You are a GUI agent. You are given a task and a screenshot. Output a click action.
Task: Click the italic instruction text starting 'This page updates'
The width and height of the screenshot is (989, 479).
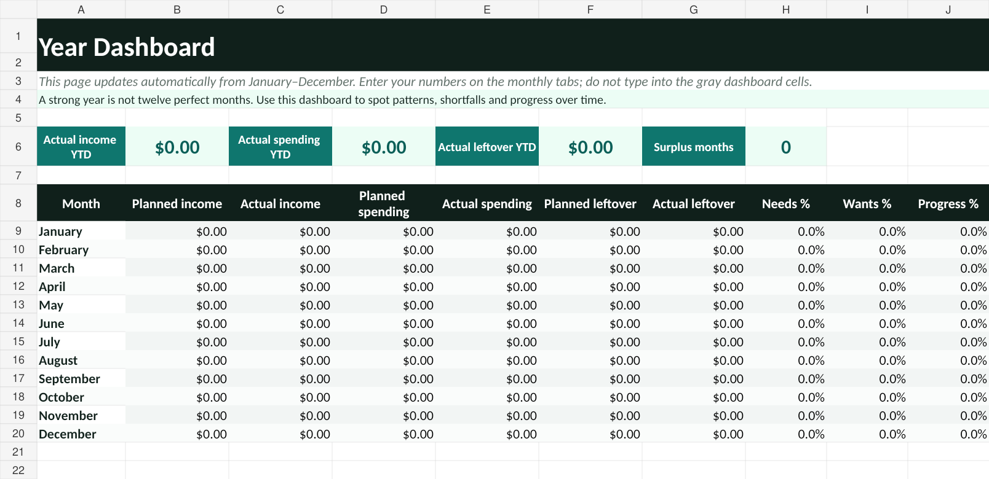coord(425,81)
